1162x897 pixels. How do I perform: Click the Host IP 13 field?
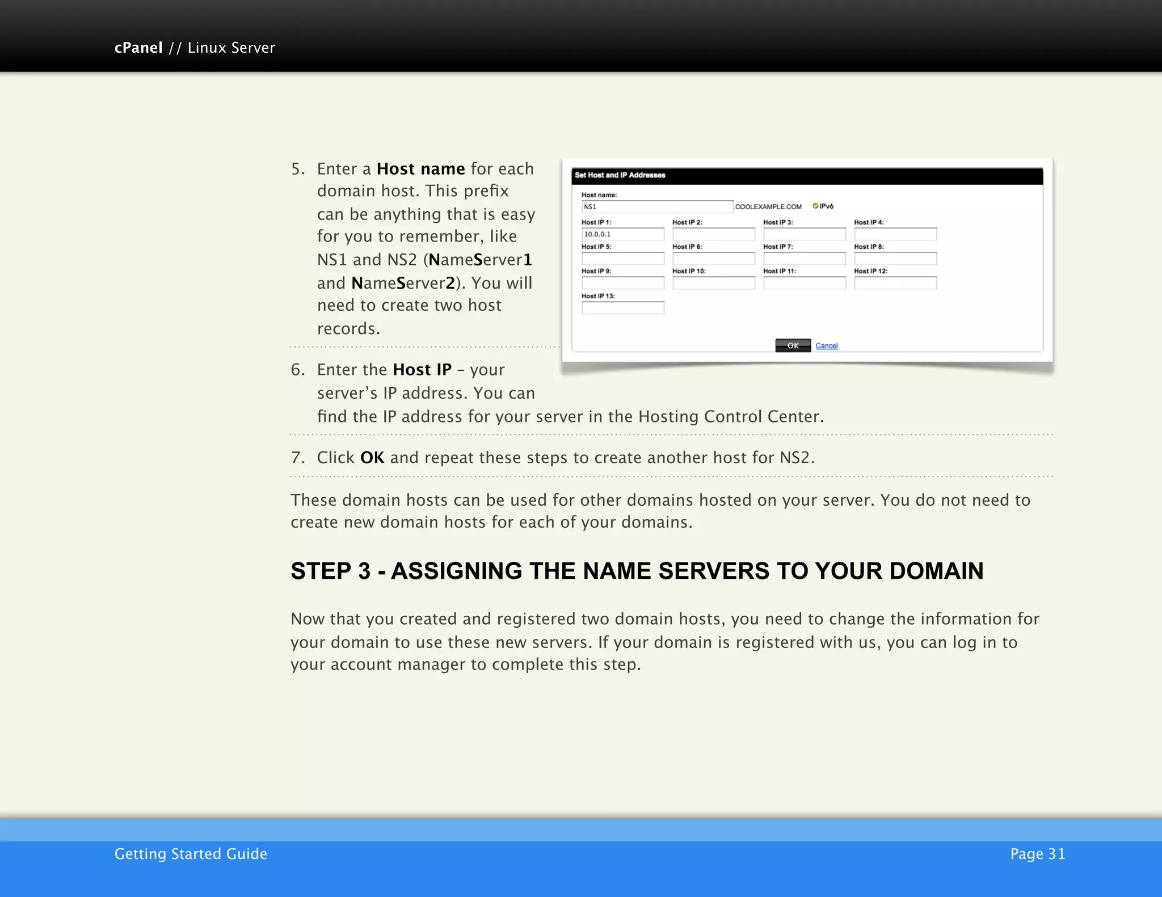pos(622,308)
